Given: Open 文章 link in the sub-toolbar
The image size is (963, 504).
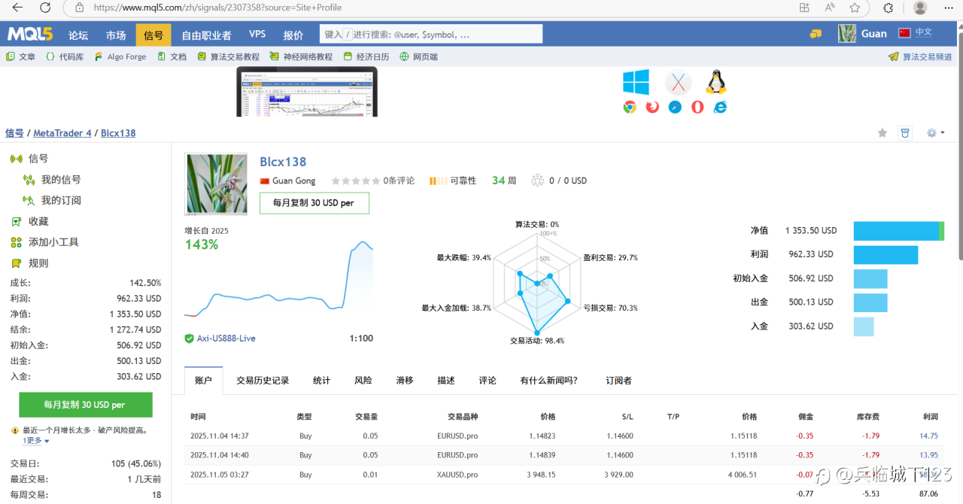Looking at the screenshot, I should pyautogui.click(x=20, y=56).
